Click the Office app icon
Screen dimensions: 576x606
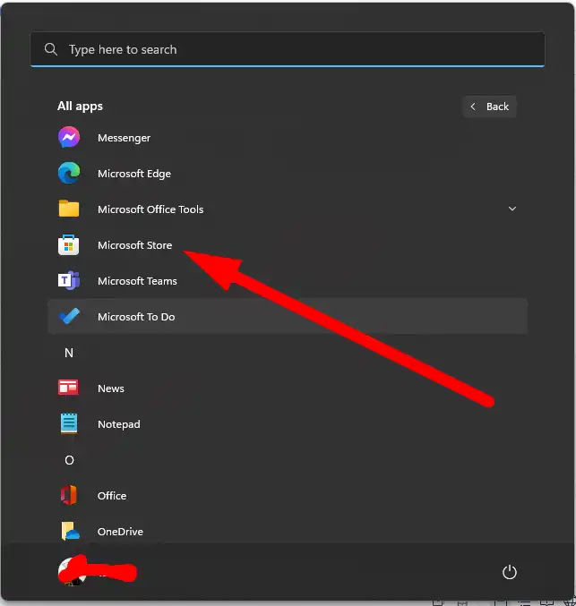(x=69, y=495)
